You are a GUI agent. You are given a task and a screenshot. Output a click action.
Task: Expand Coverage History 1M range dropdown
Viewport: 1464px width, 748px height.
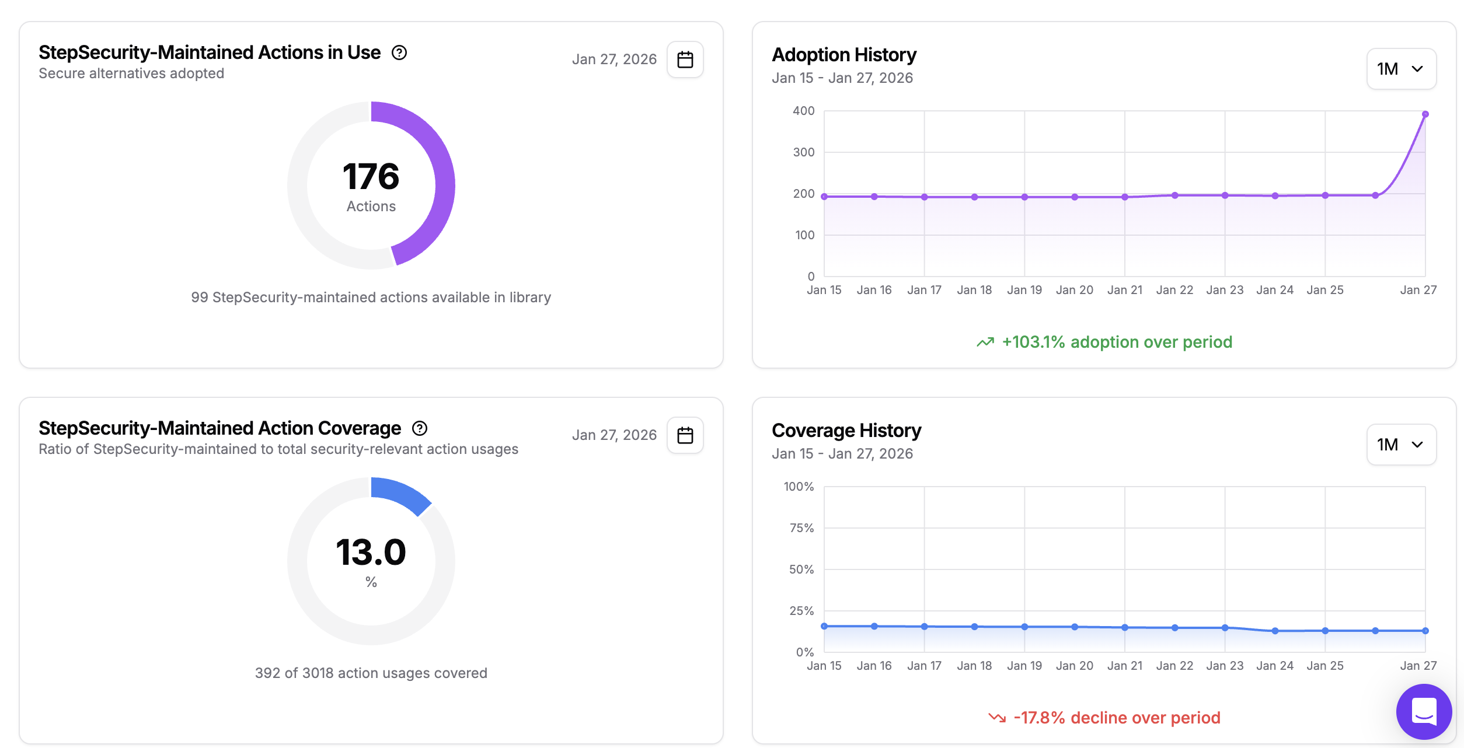click(1401, 445)
